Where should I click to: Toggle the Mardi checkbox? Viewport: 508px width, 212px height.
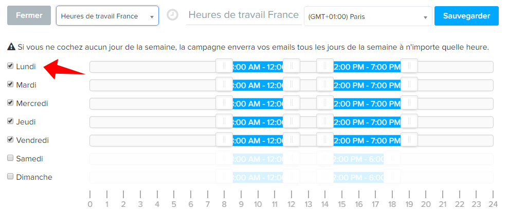[10, 84]
